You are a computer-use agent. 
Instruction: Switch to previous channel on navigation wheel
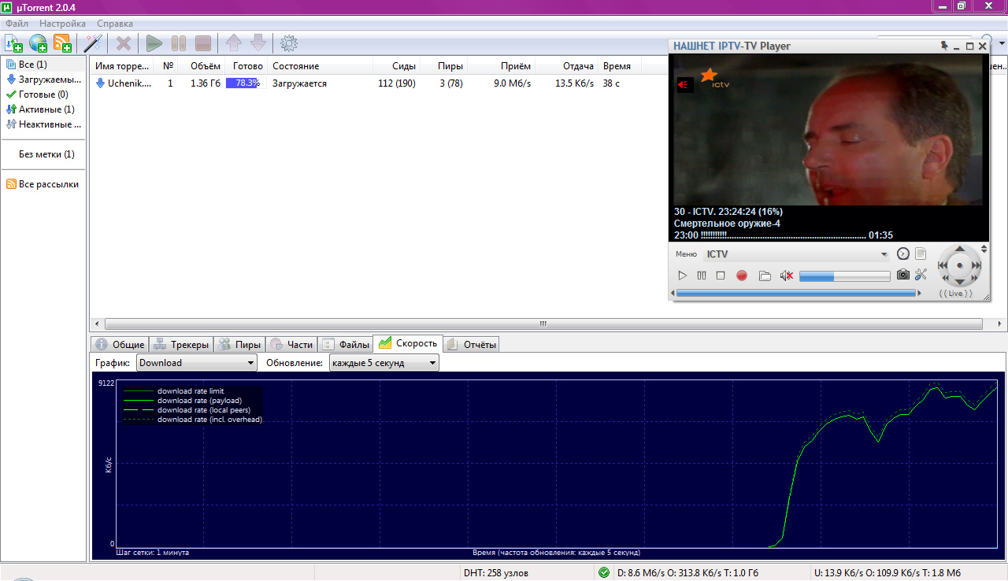click(943, 266)
